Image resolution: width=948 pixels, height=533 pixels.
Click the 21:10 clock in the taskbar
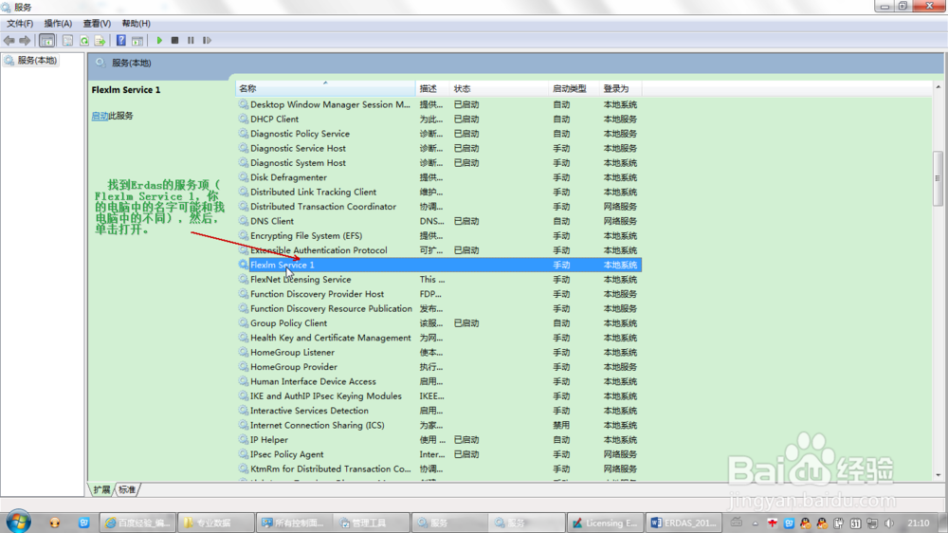click(x=918, y=524)
